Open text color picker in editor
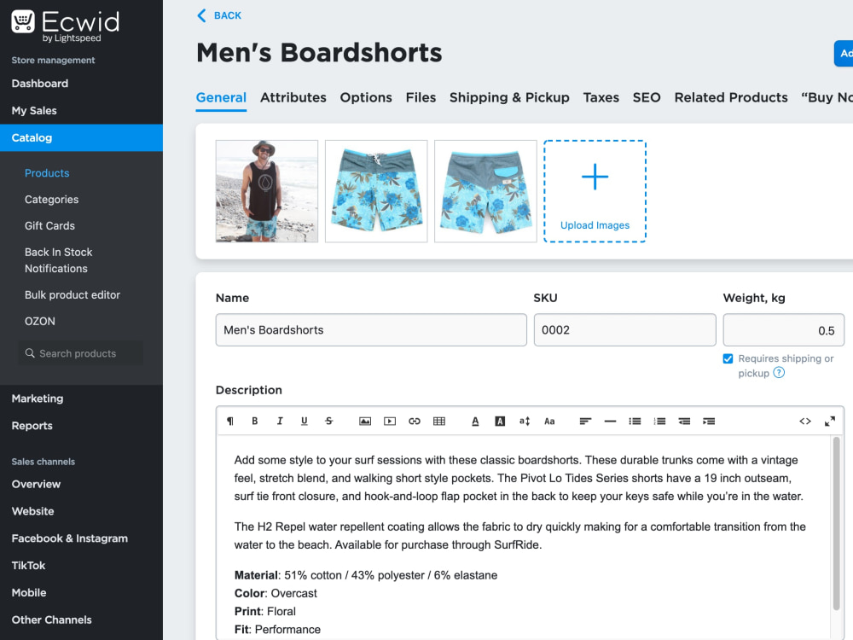853x640 pixels. coord(475,422)
